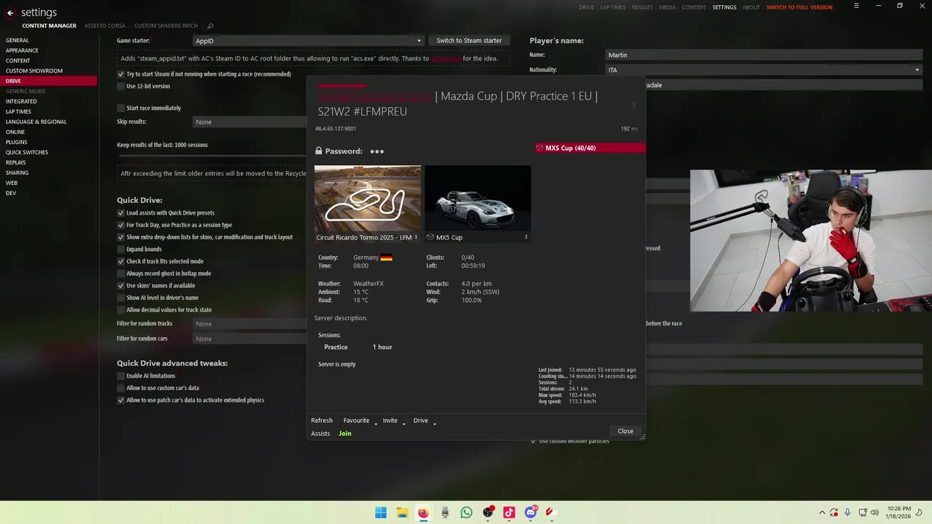
Task: Select Quick Switches in settings sidebar
Action: pyautogui.click(x=27, y=152)
